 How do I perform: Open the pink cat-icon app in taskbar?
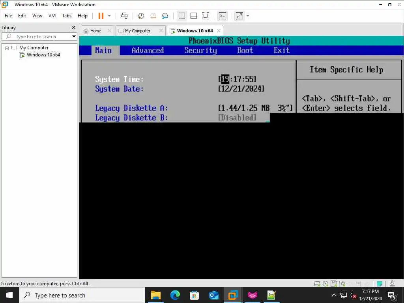tap(252, 295)
